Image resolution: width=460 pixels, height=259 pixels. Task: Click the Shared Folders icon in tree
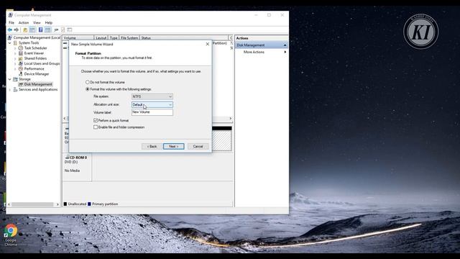pos(21,58)
